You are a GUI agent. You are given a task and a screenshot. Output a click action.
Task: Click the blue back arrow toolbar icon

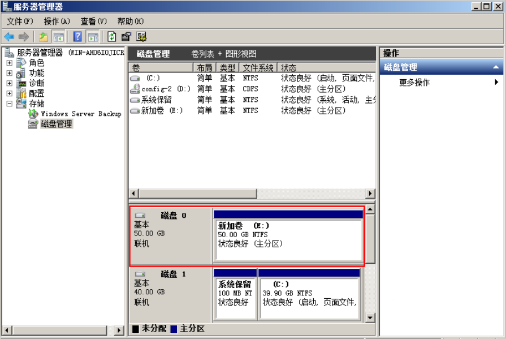point(9,37)
